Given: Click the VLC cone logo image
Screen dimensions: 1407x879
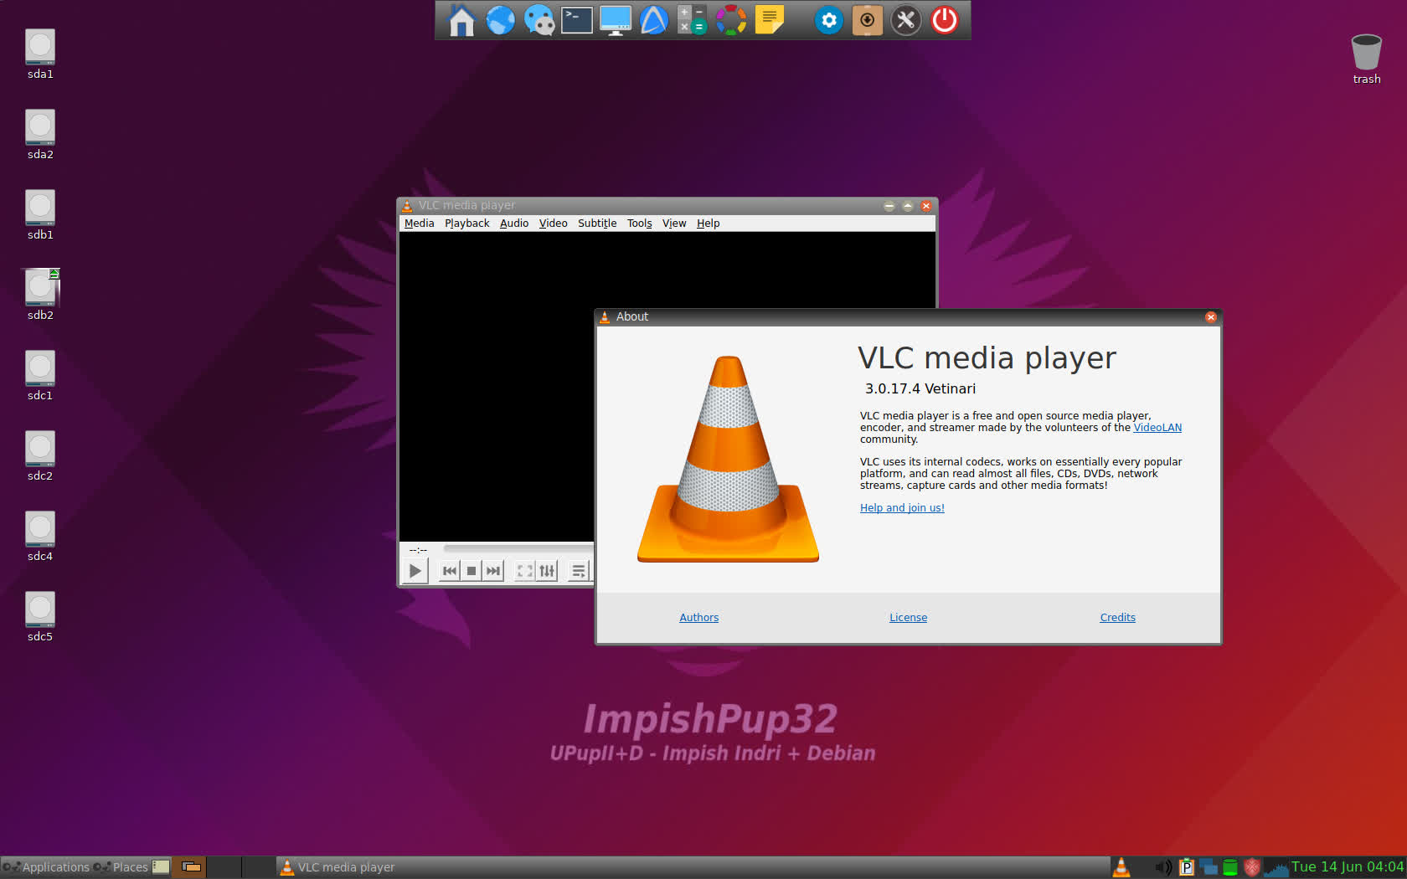Looking at the screenshot, I should (729, 459).
